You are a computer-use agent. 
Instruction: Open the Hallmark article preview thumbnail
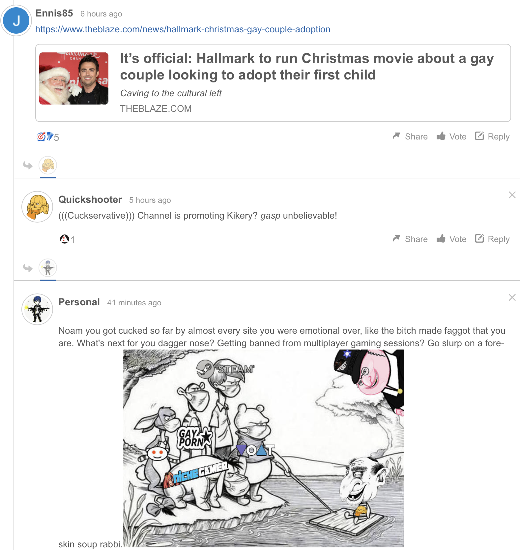point(74,78)
